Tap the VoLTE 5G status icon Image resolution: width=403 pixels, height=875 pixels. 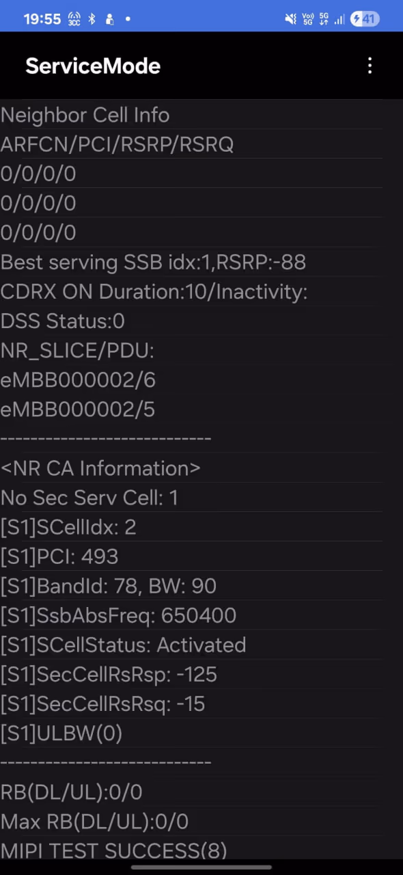(x=307, y=19)
